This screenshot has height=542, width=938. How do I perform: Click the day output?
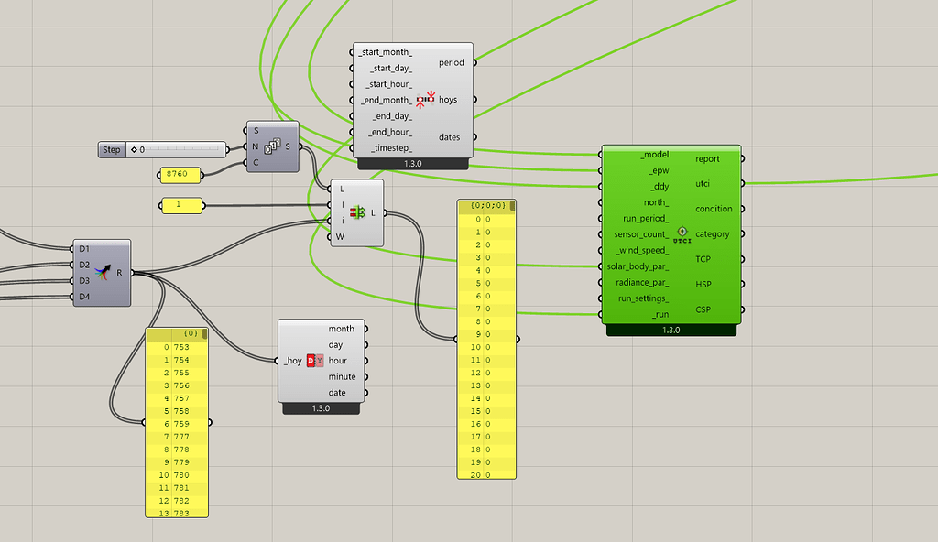tap(335, 344)
